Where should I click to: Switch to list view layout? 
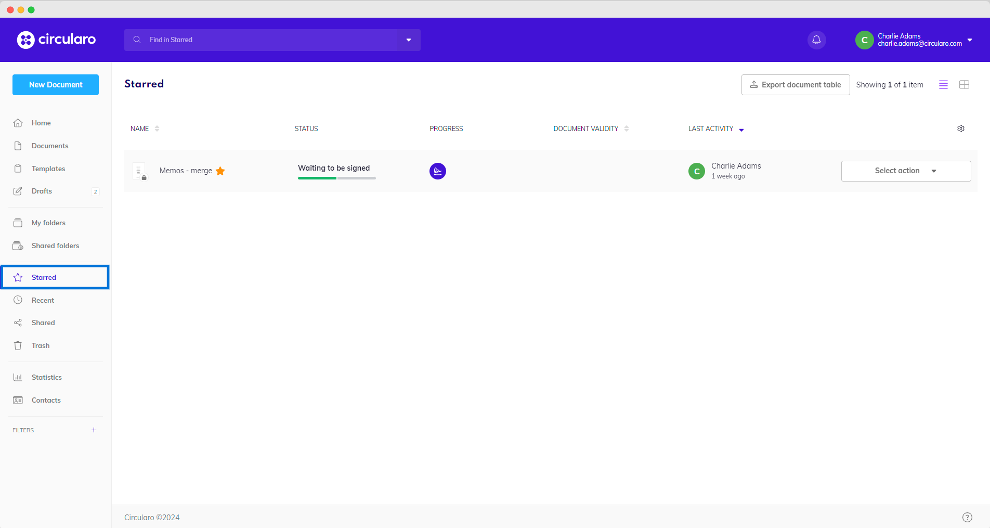pyautogui.click(x=943, y=85)
